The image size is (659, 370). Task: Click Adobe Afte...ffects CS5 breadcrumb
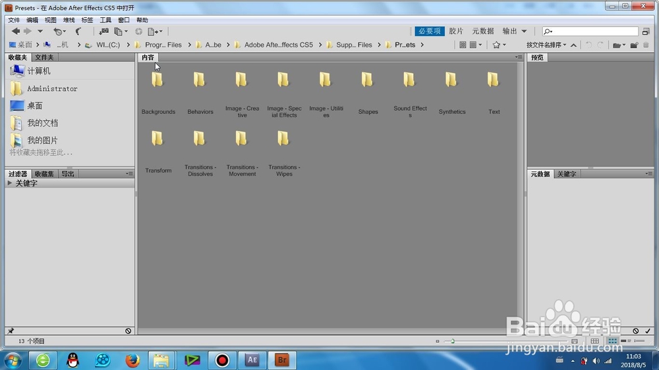[x=279, y=45]
